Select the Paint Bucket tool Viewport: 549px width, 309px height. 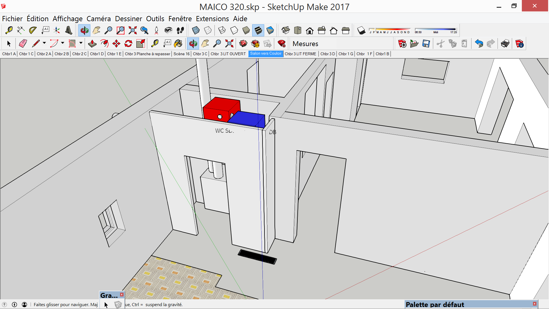[x=178, y=43]
